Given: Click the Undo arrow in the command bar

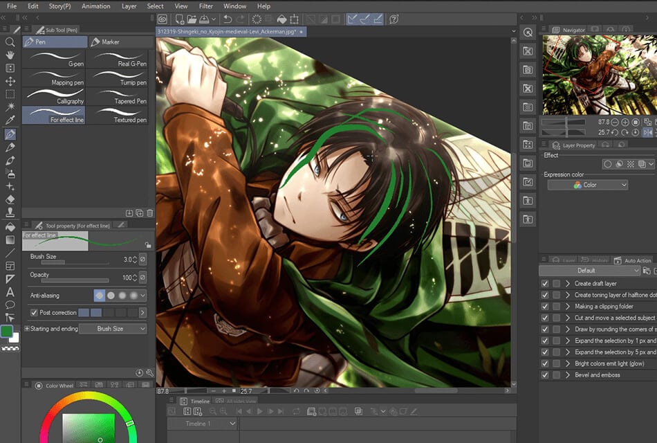Looking at the screenshot, I should coord(228,19).
